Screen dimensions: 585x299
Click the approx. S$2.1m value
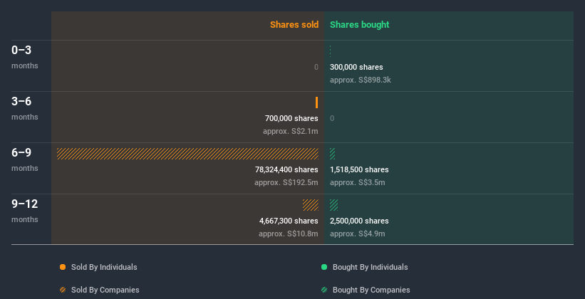click(x=291, y=131)
